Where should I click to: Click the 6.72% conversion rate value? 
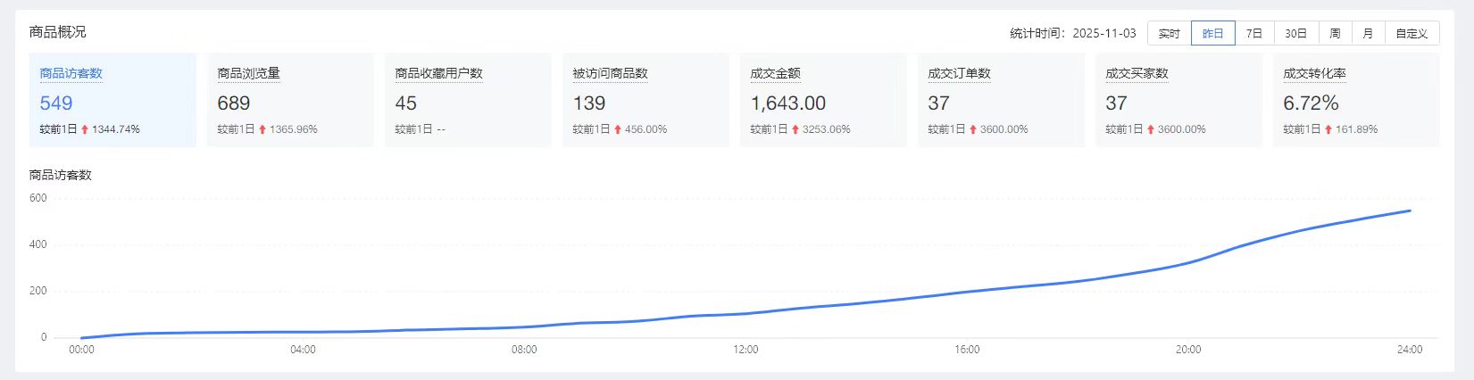tap(1311, 103)
